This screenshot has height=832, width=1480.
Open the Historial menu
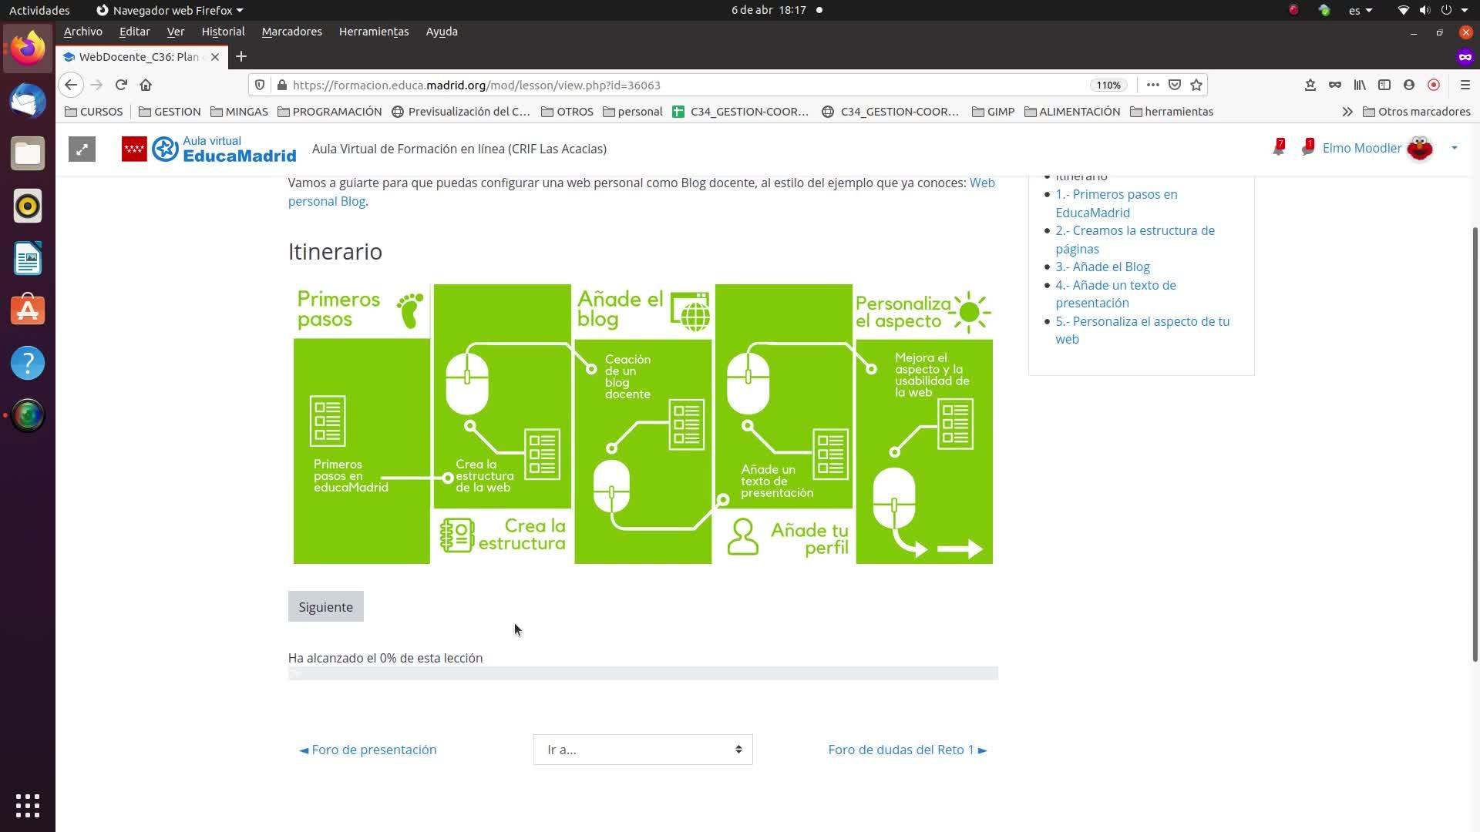pos(223,32)
